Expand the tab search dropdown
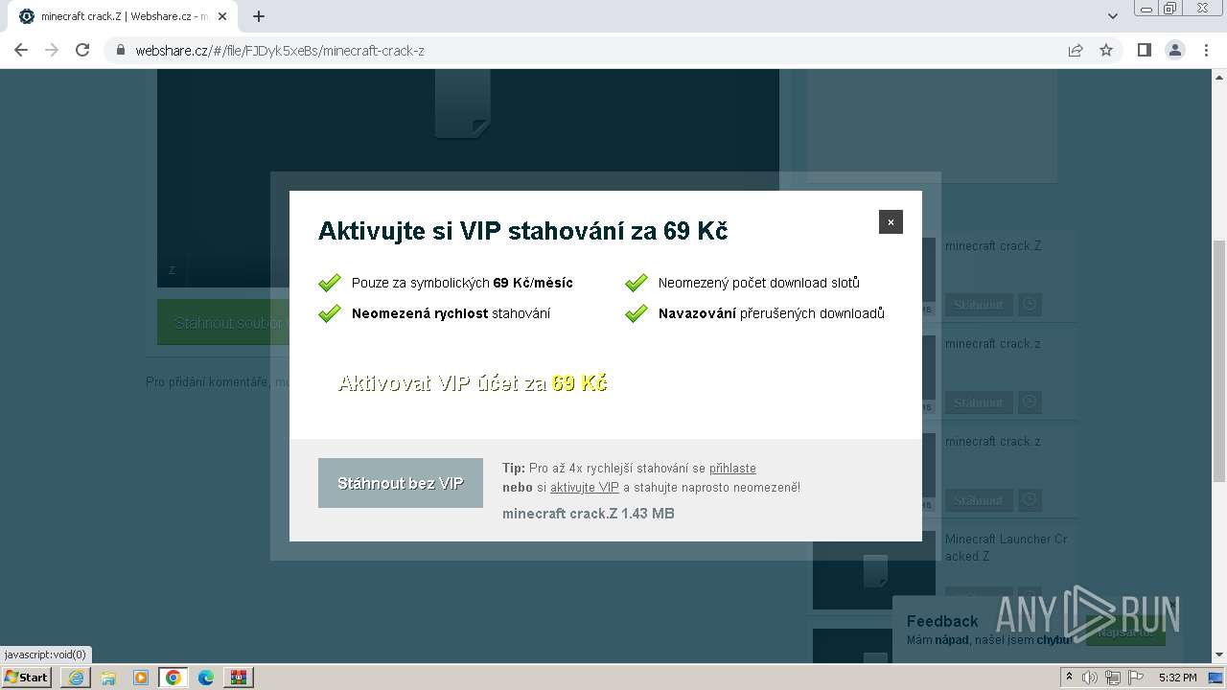Image resolution: width=1227 pixels, height=690 pixels. pyautogui.click(x=1113, y=16)
